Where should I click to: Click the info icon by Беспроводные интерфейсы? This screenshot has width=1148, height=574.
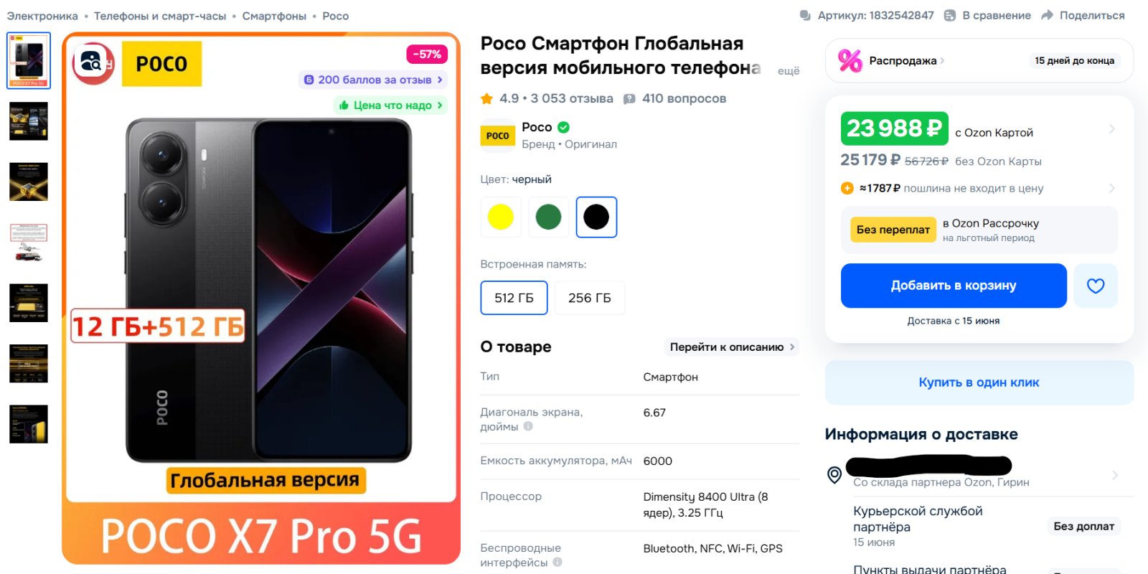coord(557,563)
